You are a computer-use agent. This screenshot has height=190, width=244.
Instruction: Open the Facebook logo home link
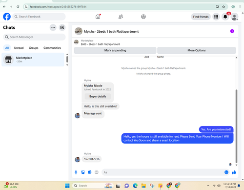point(7,17)
